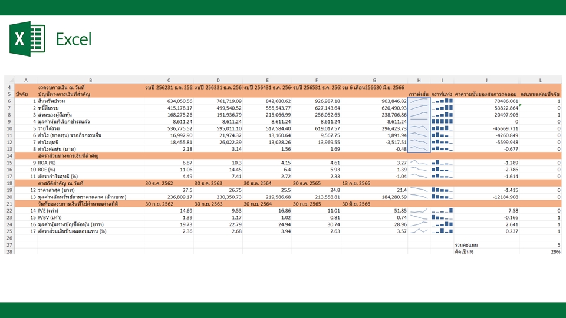Image resolution: width=566 pixels, height=318 pixels.
Task: Click the 'คิดเป็น%' label cell
Action: pos(486,251)
